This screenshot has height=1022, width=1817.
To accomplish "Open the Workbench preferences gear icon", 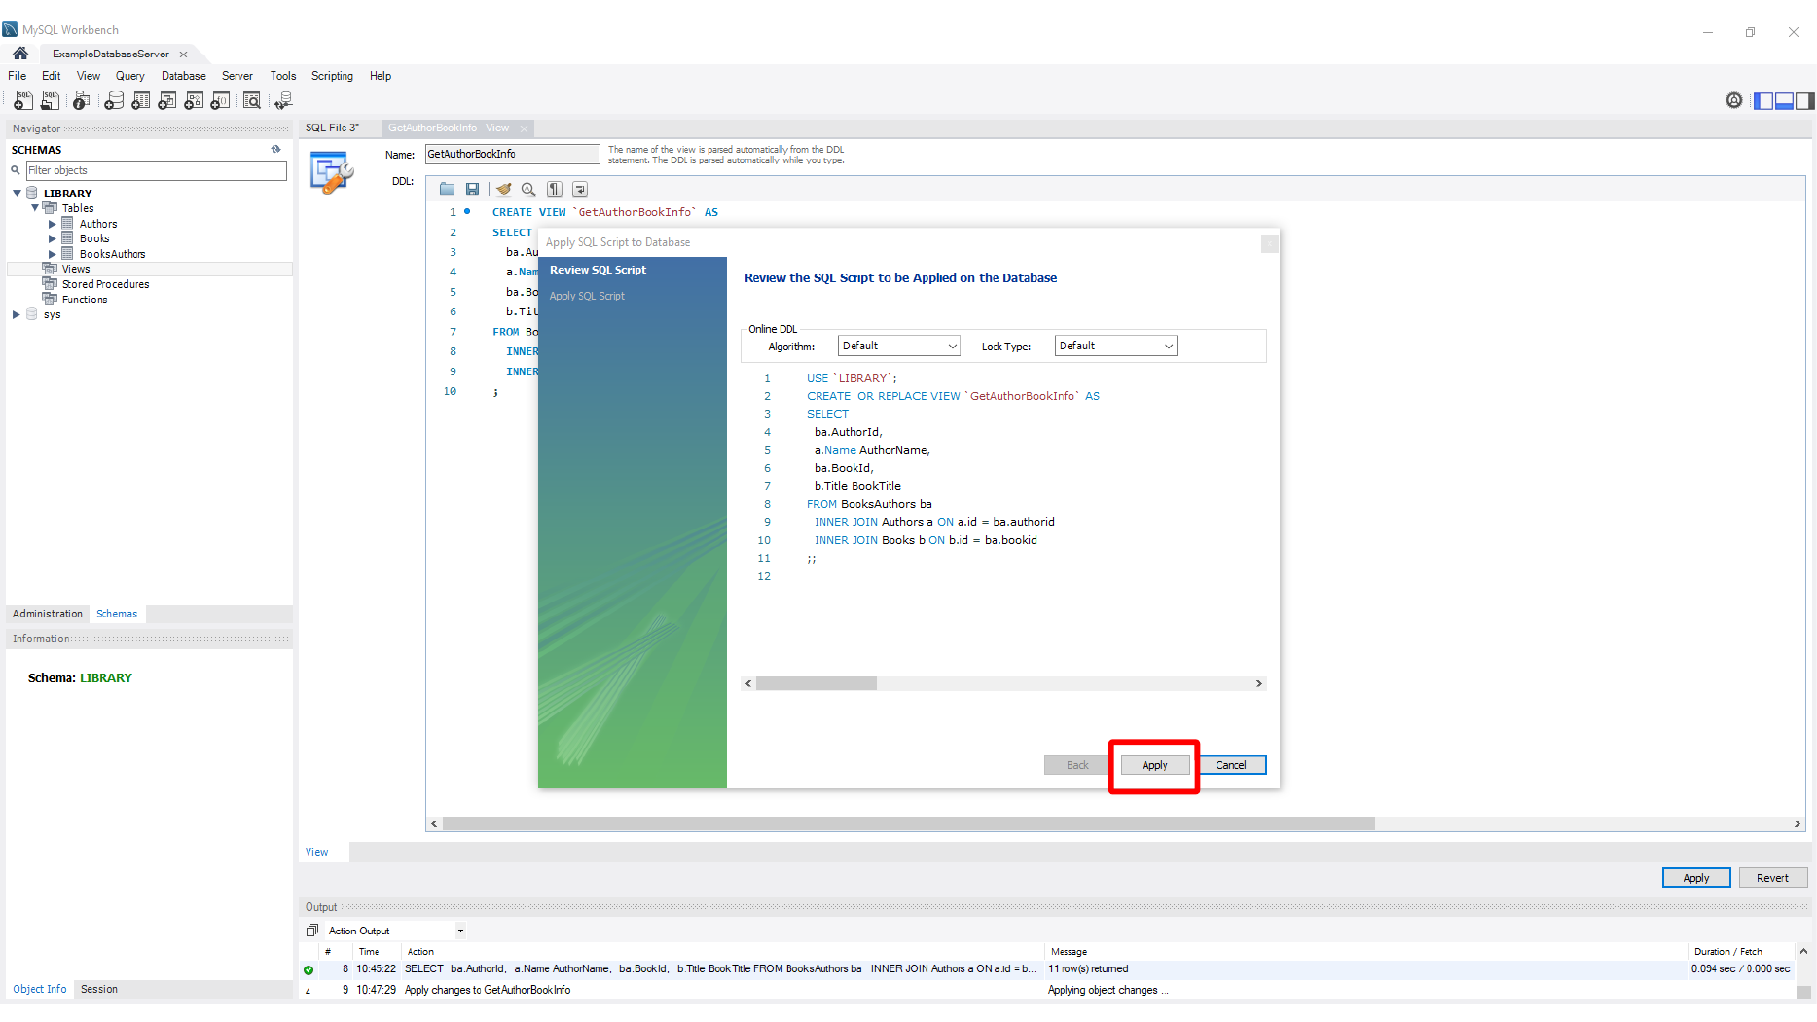I will click(1734, 100).
